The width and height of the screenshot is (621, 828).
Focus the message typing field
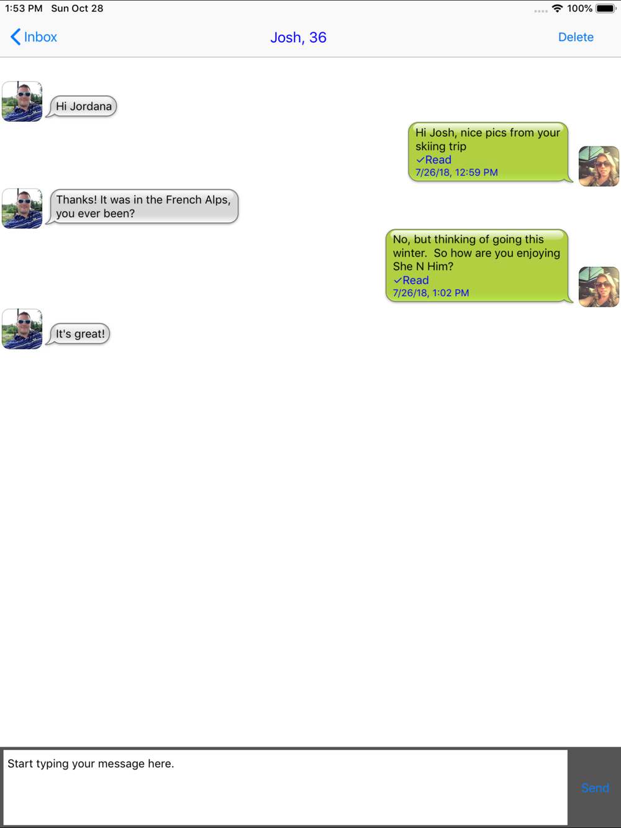[286, 788]
